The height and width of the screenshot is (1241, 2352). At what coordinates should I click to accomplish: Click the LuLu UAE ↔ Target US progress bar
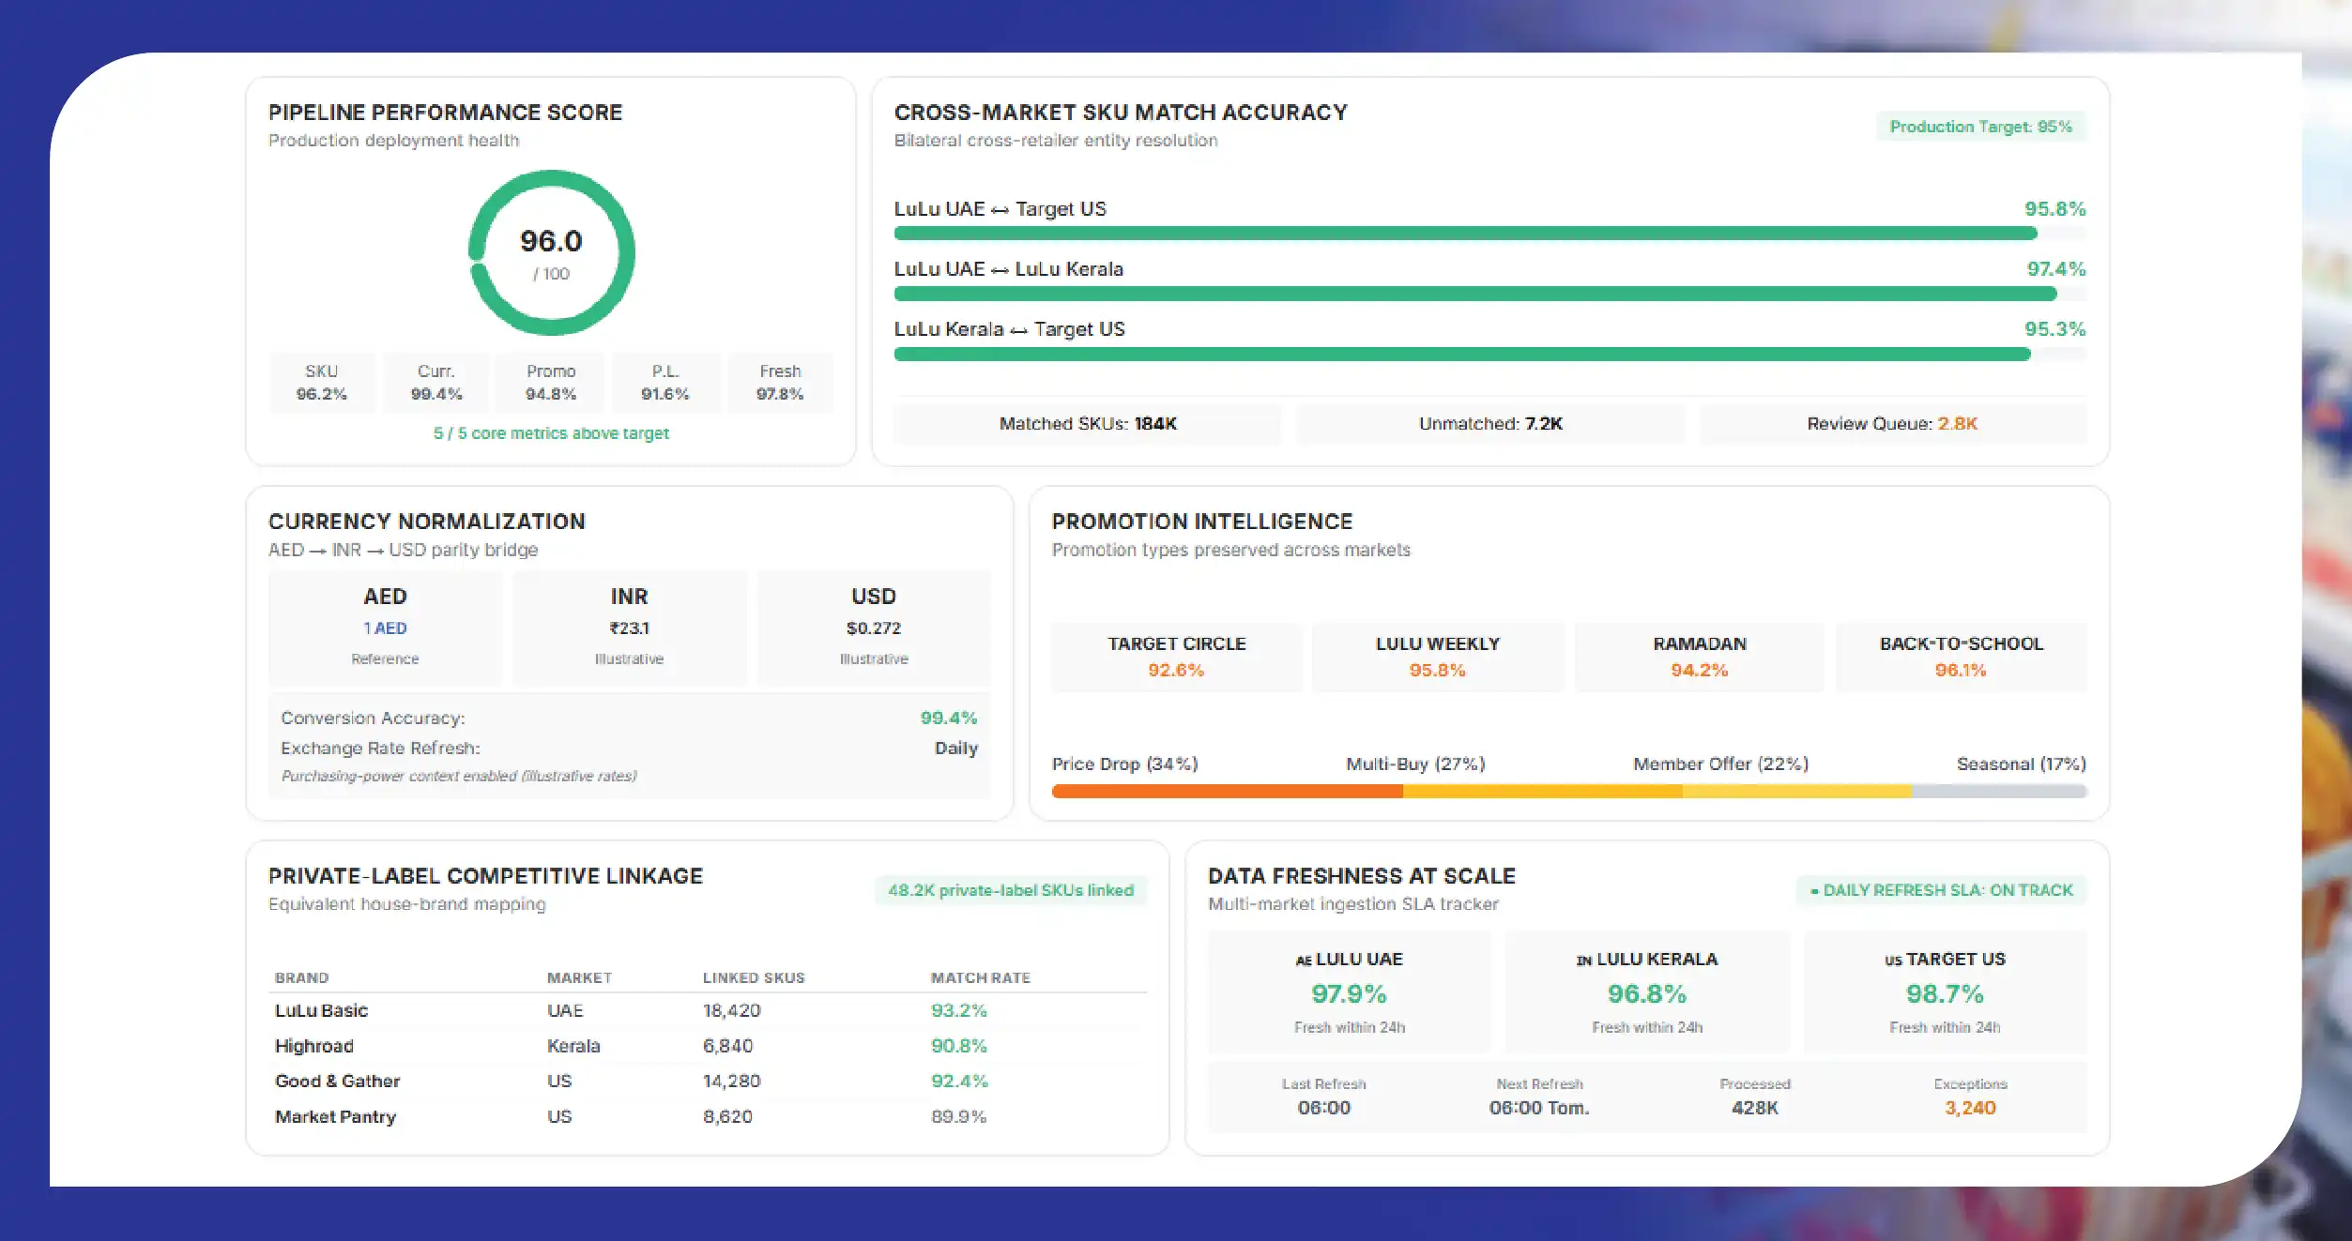[x=1489, y=234]
